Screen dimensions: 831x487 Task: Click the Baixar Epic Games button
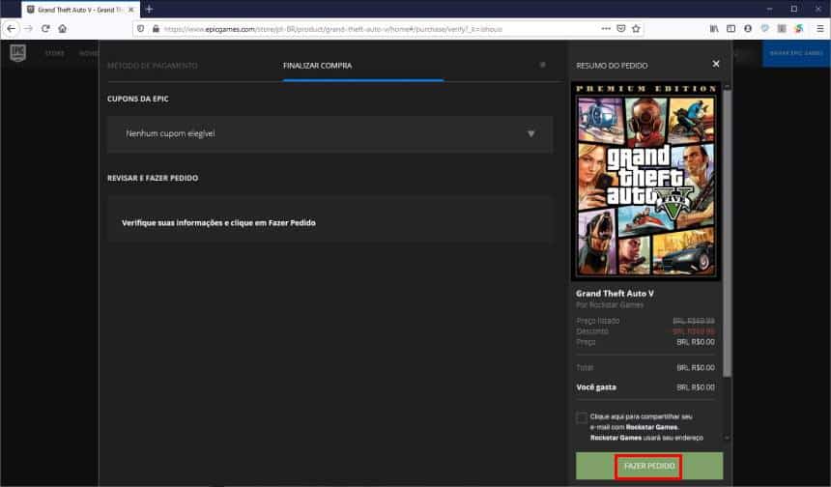point(796,53)
